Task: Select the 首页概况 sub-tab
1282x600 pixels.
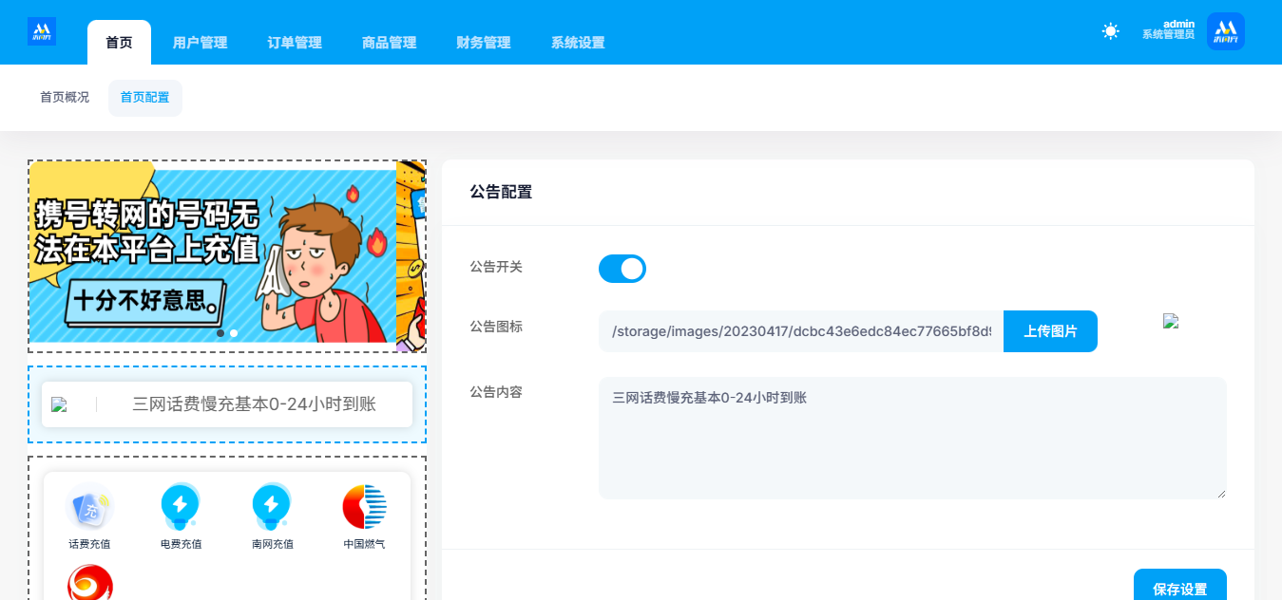Action: [x=65, y=97]
